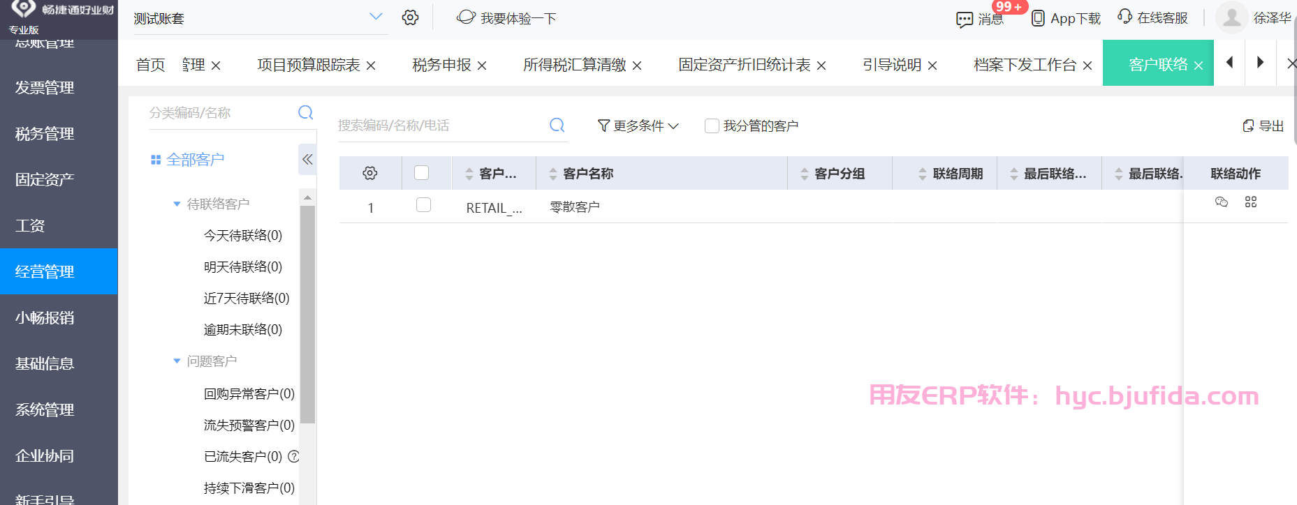Collapse category panel with double-arrow icon
The width and height of the screenshot is (1297, 505).
pyautogui.click(x=307, y=160)
